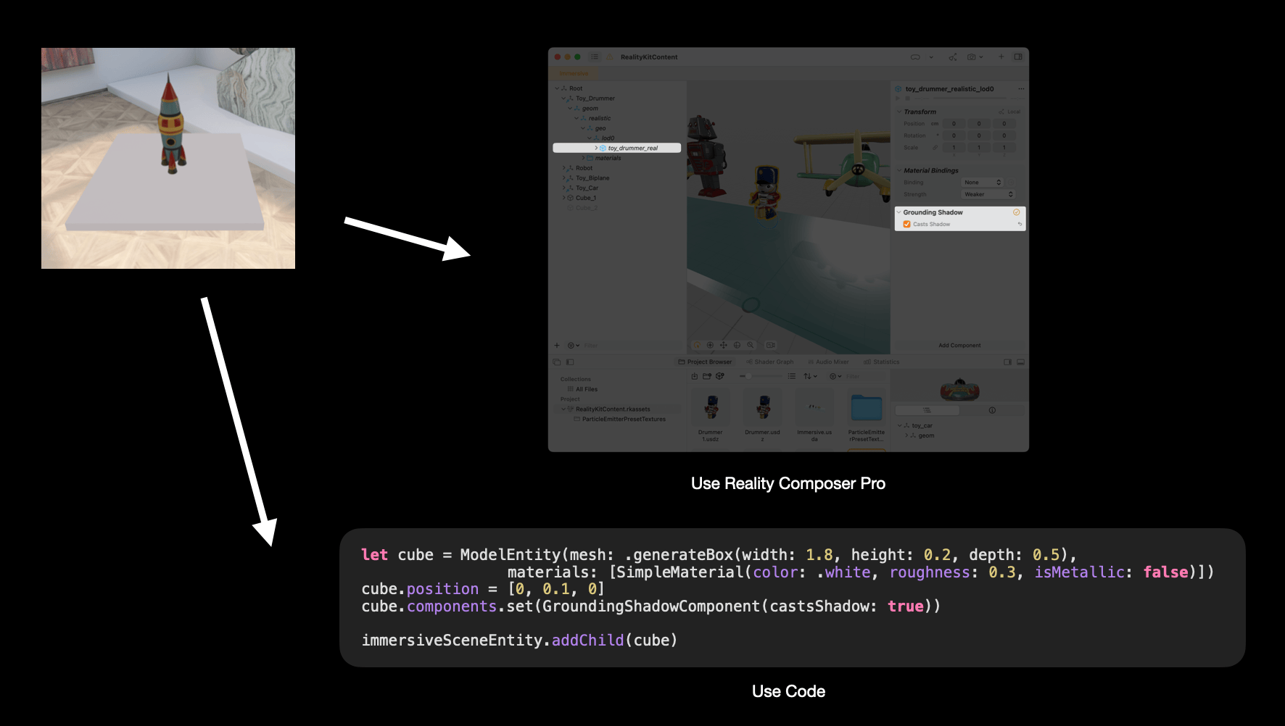
Task: Click the camera snapshot icon
Action: (x=972, y=57)
